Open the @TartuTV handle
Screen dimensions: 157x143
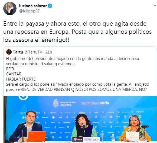[33, 52]
